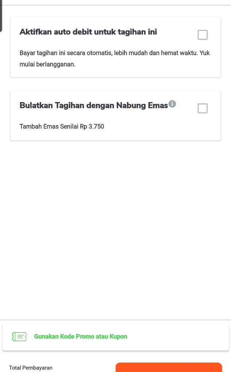
Task: Enable auto debit for this bill
Action: pyautogui.click(x=202, y=35)
